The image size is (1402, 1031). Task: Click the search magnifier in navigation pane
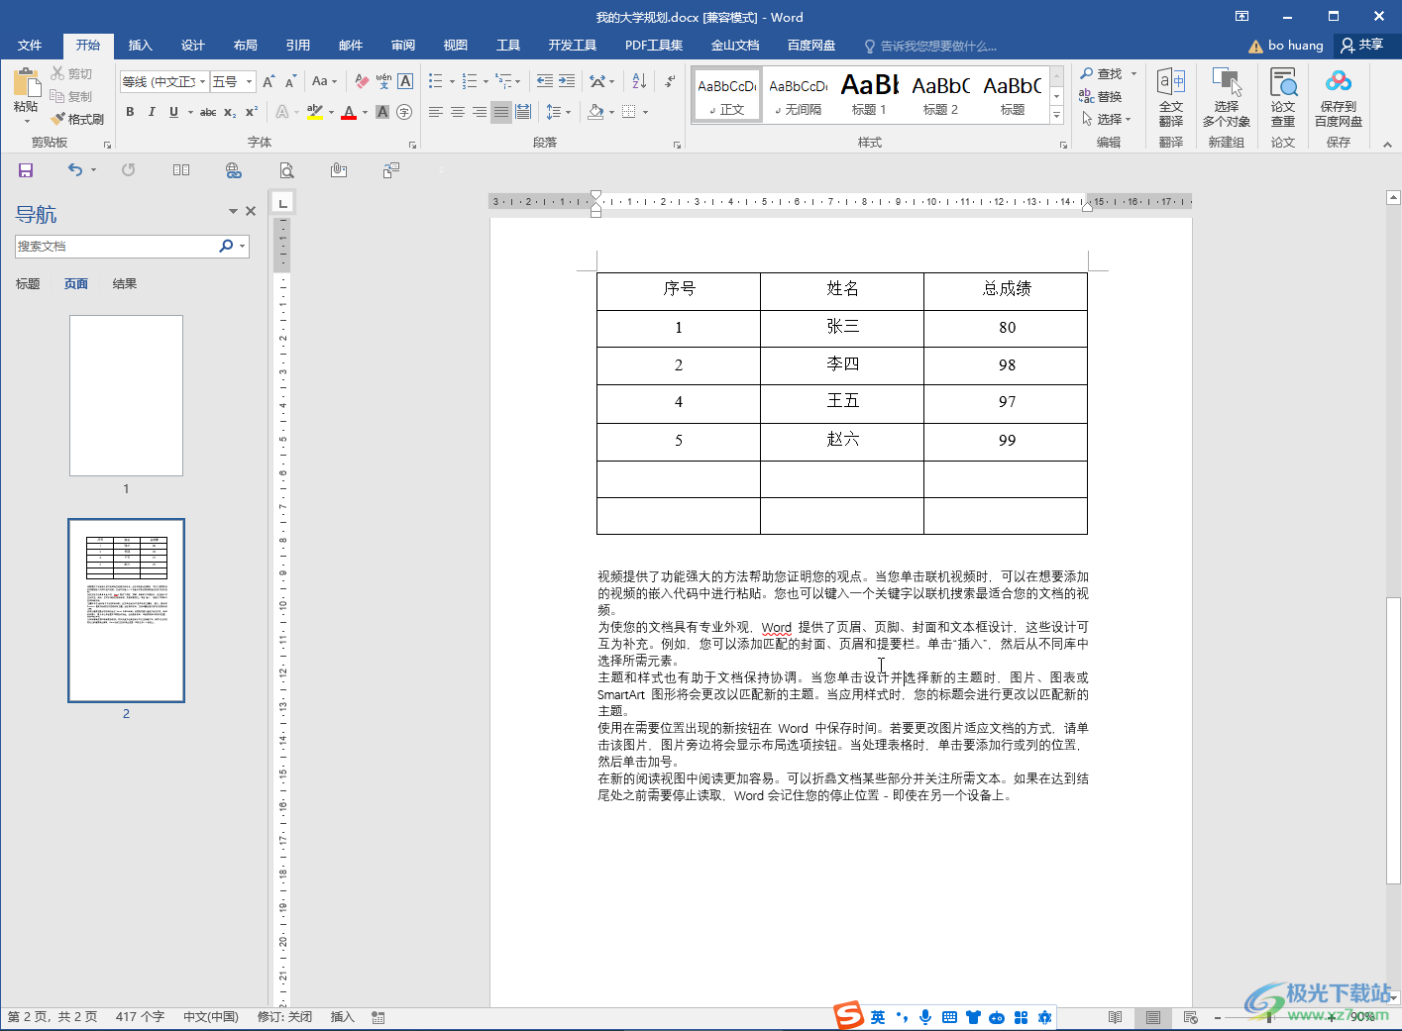tap(226, 246)
